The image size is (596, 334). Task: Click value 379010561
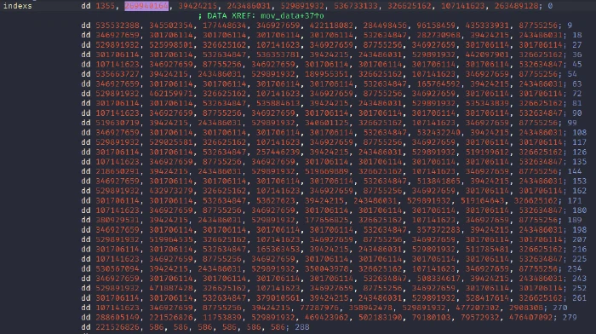[278, 298]
